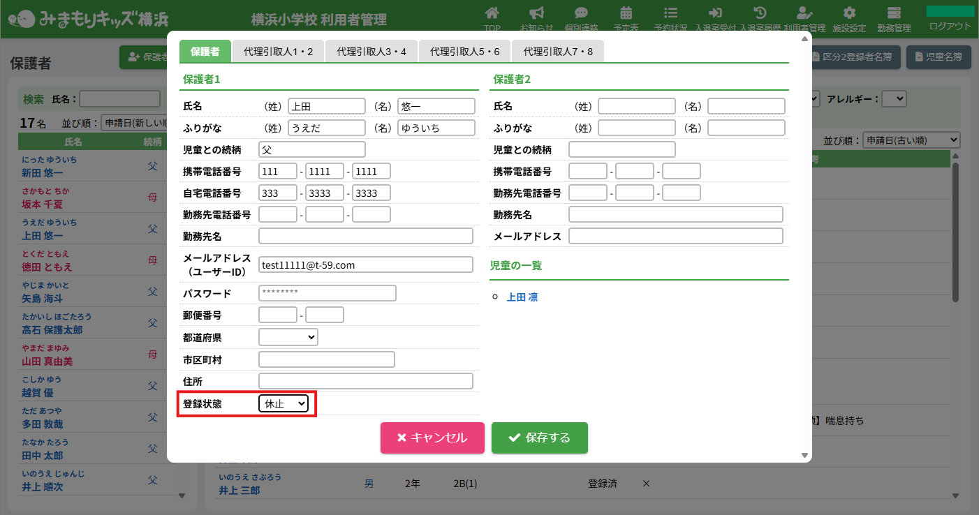The width and height of the screenshot is (979, 515).
Task: Click the 保存する button
Action: coord(539,438)
